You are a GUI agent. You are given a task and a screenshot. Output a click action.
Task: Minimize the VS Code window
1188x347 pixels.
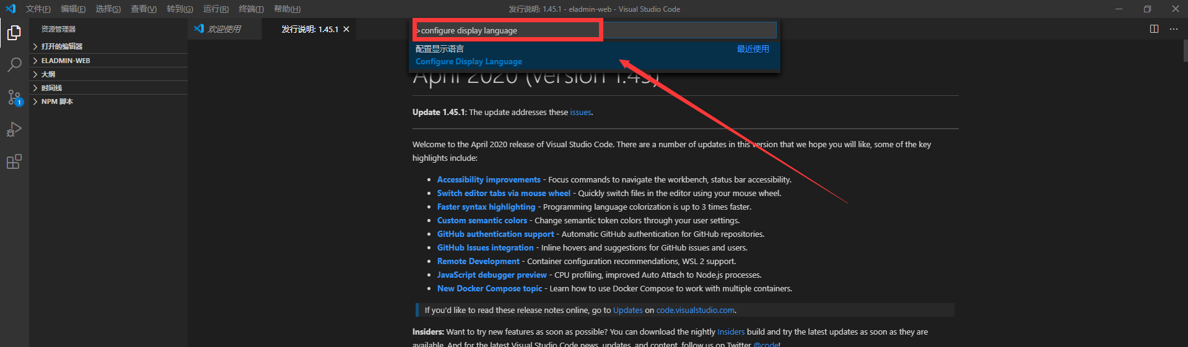coord(1119,9)
